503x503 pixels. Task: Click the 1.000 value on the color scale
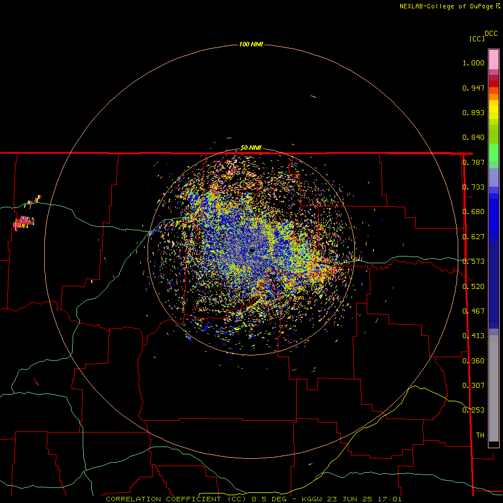[x=473, y=63]
